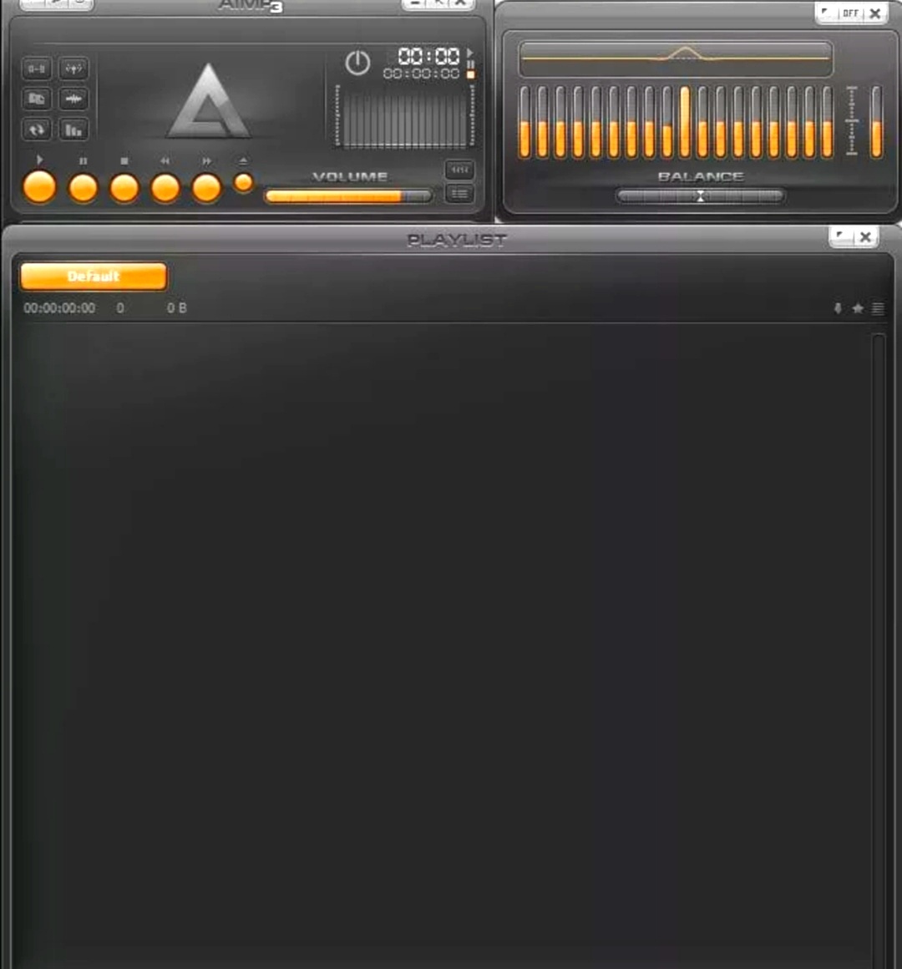Click the BALANCE label
The image size is (902, 969).
click(x=701, y=177)
